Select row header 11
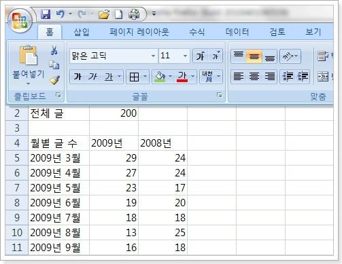This screenshot has width=342, height=264. click(x=17, y=248)
